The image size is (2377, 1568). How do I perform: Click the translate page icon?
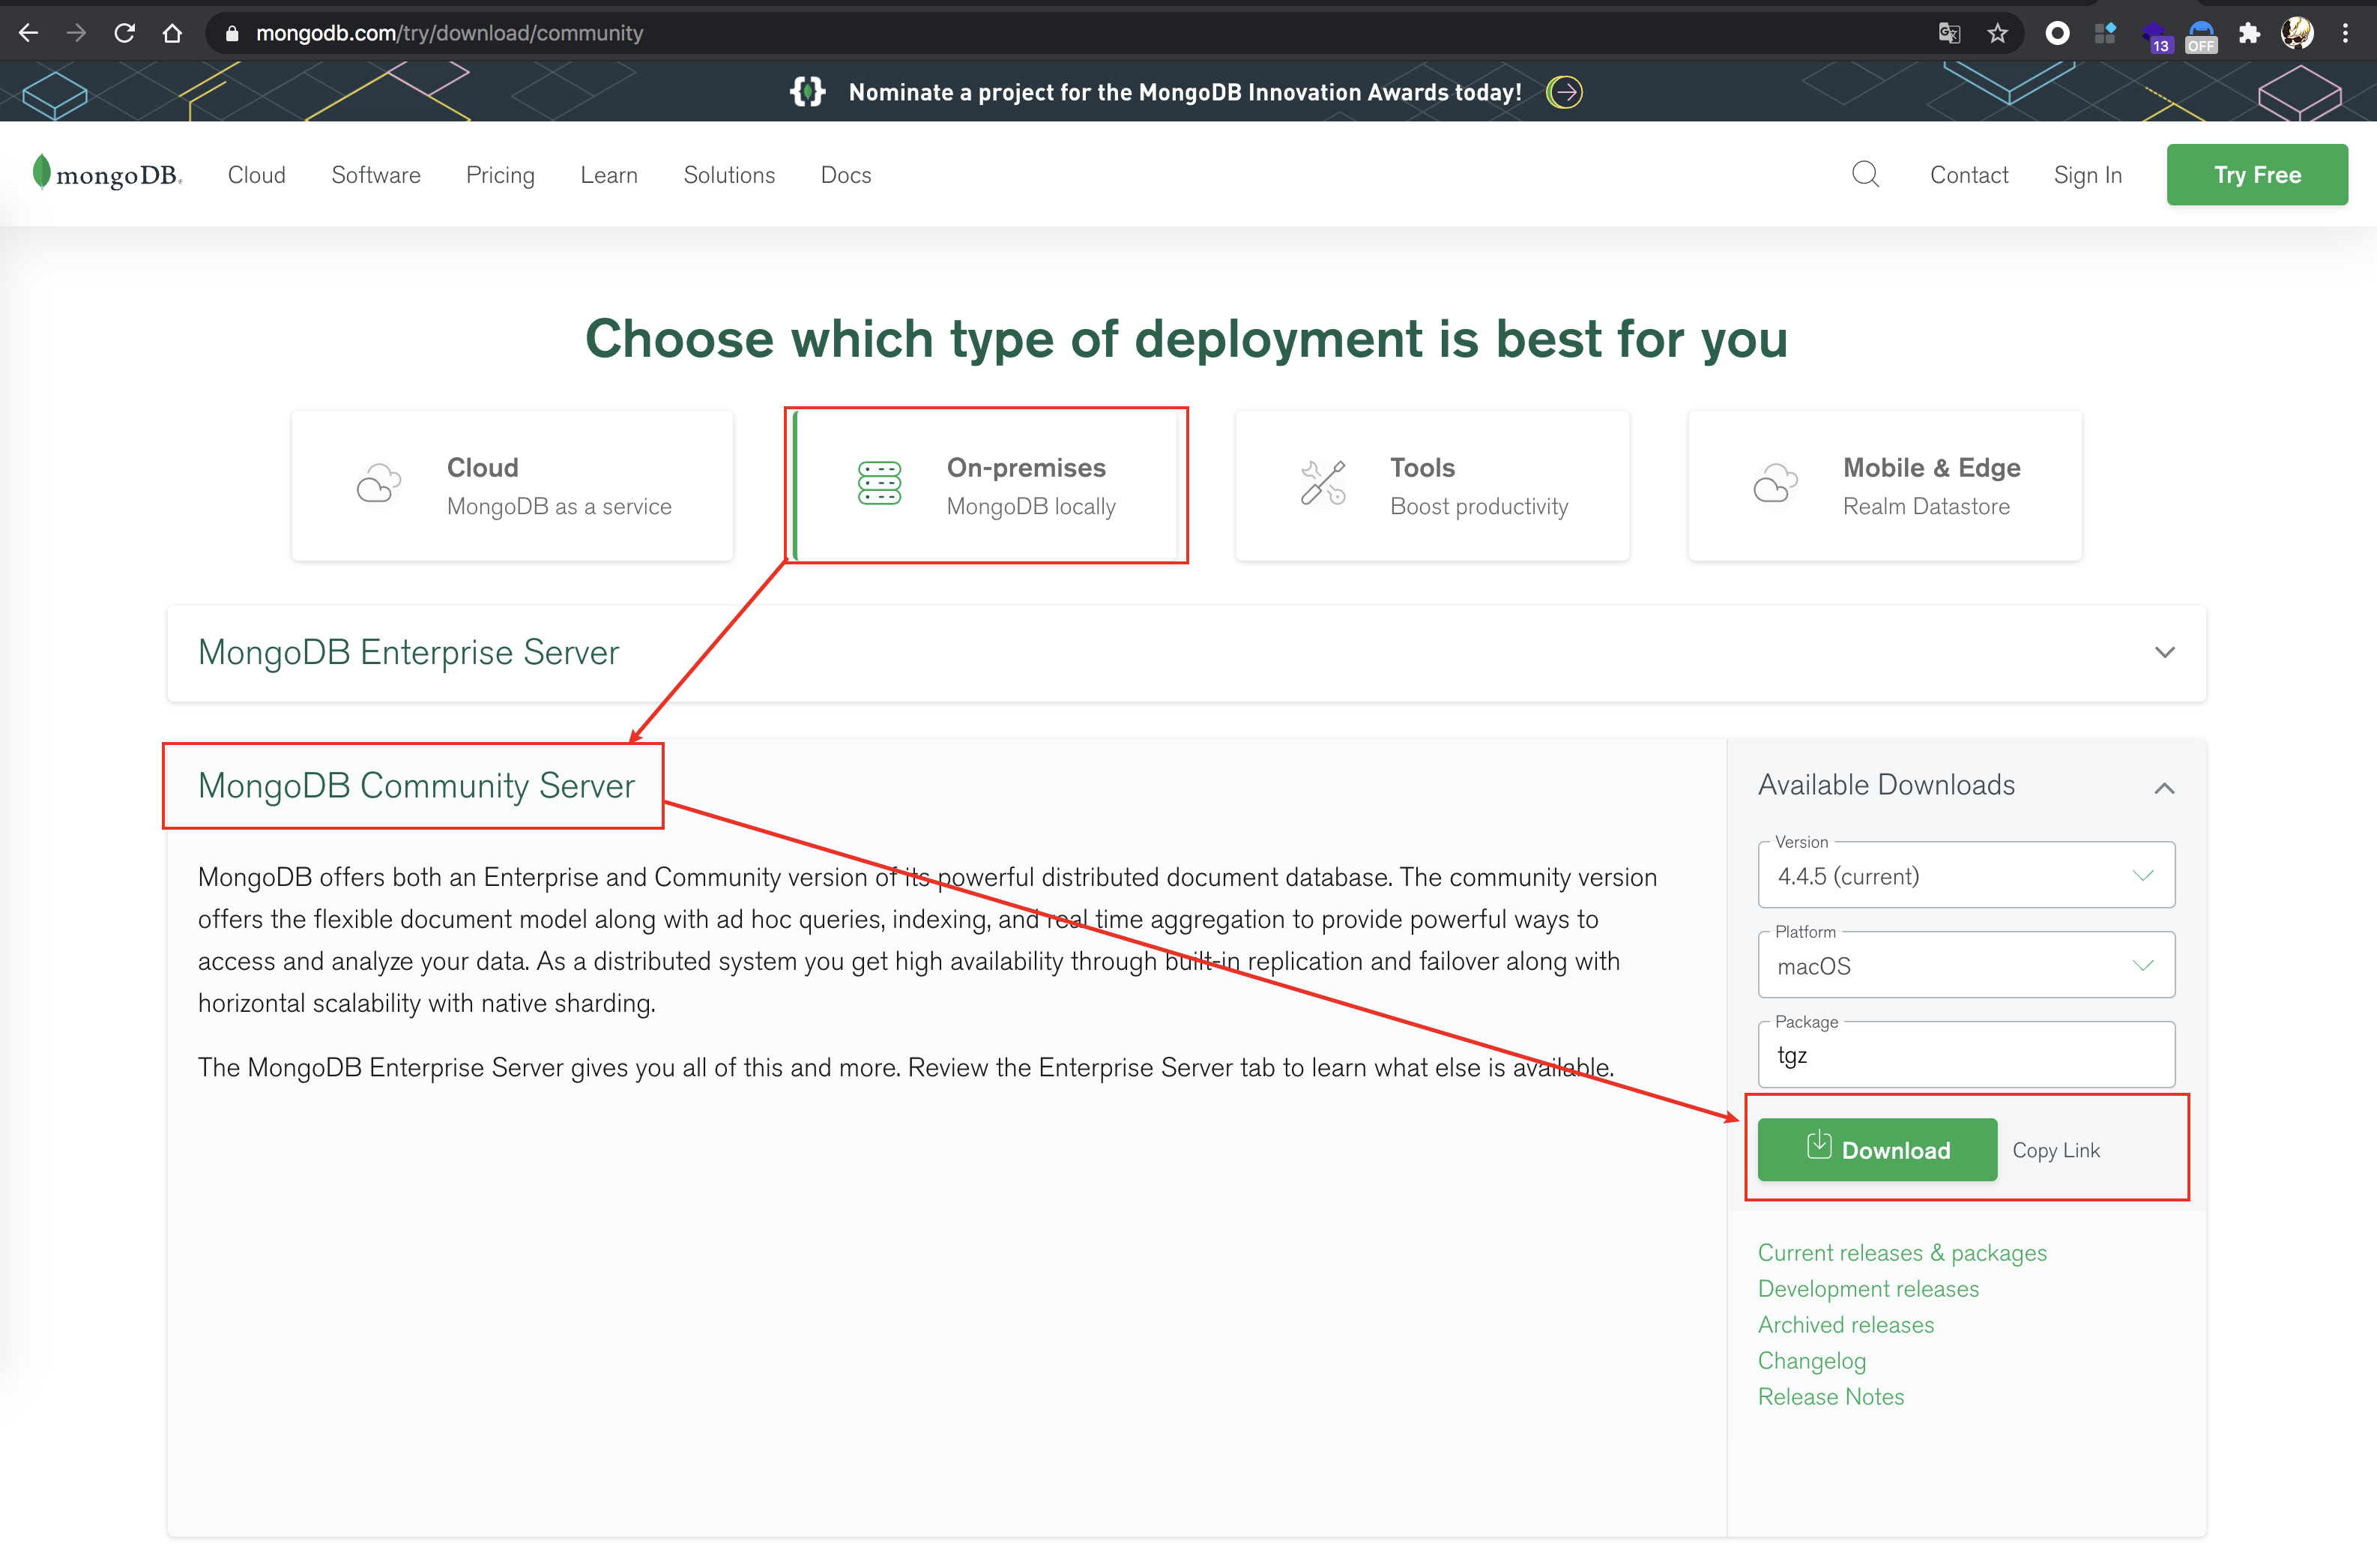1949,33
